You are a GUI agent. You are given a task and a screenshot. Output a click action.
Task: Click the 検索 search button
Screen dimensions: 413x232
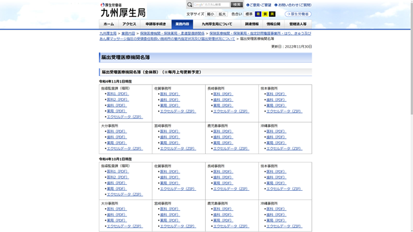pyautogui.click(x=237, y=5)
